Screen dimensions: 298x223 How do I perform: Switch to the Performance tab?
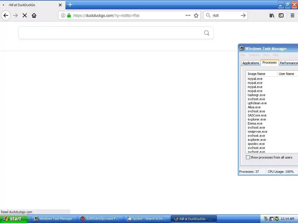pyautogui.click(x=288, y=63)
